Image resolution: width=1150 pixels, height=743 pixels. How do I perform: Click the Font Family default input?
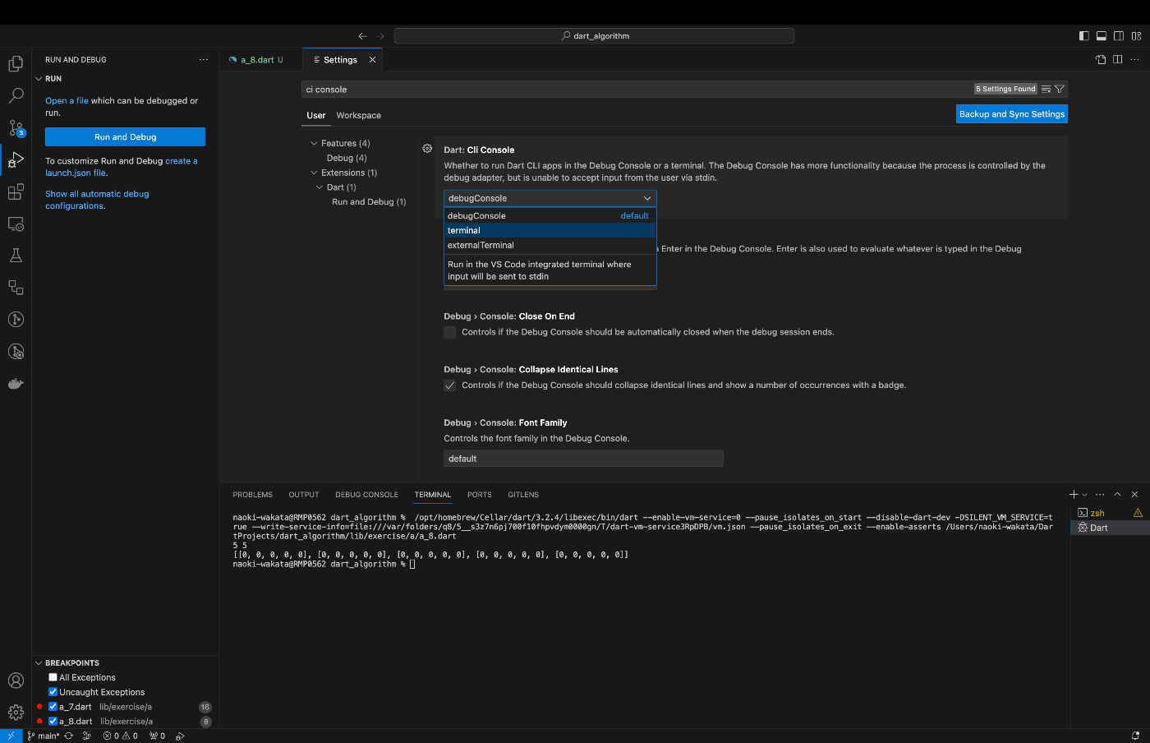583,459
